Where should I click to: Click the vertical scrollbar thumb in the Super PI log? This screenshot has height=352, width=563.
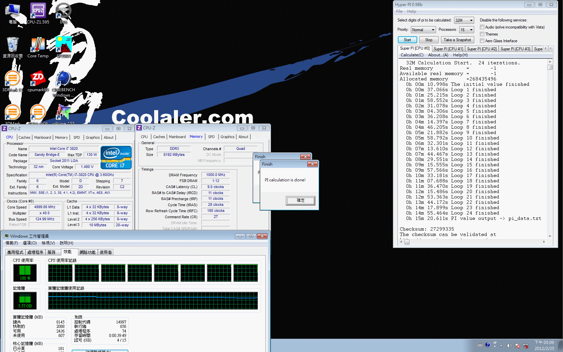click(550, 67)
